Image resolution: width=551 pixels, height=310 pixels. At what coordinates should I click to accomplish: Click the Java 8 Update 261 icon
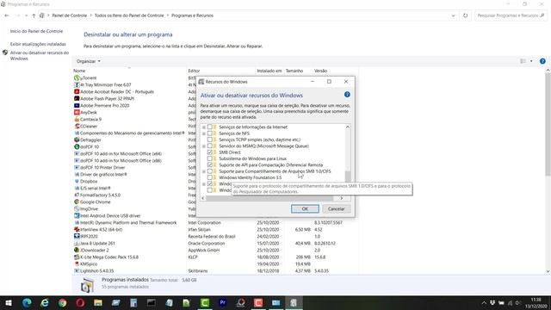pos(77,243)
